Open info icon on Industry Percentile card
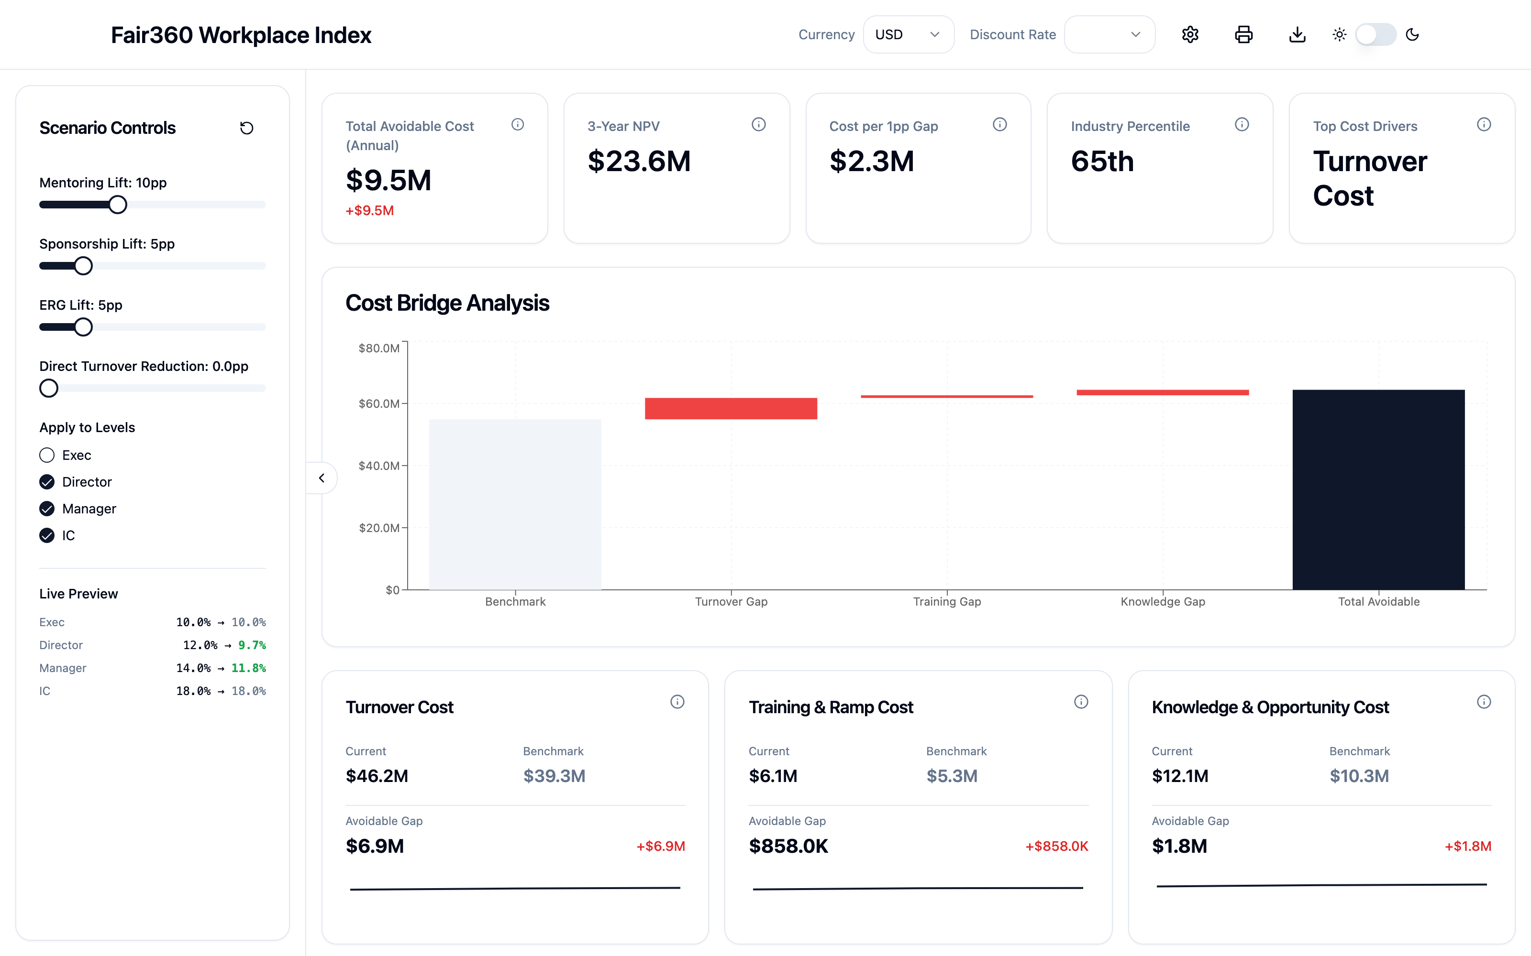Viewport: 1531px width, 956px height. [x=1242, y=125]
